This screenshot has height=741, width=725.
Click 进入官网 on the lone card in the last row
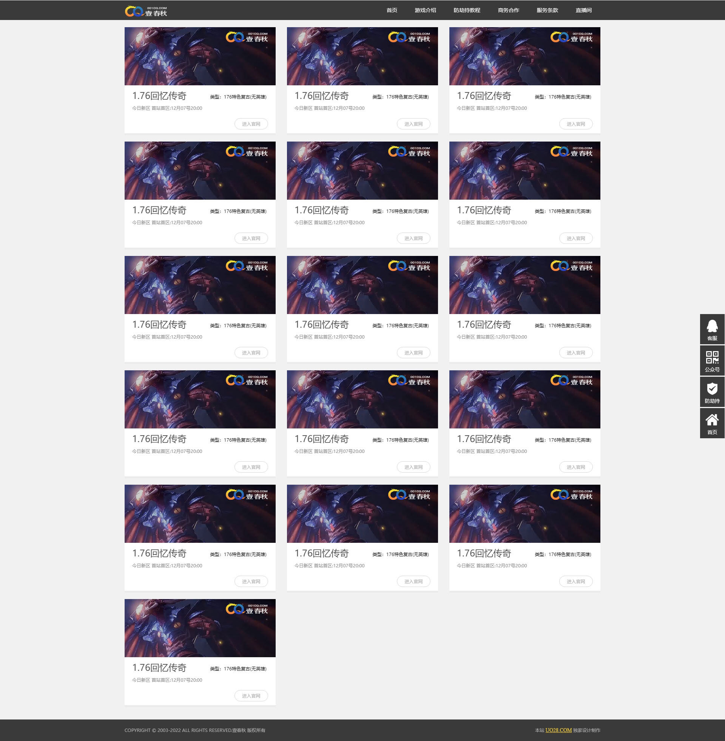[x=251, y=696]
